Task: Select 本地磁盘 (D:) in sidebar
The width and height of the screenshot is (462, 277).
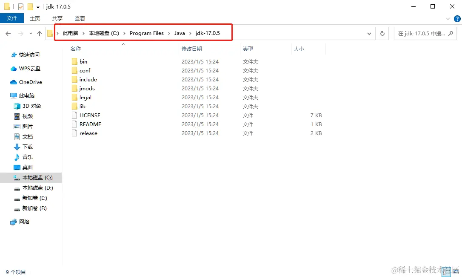Action: point(37,188)
